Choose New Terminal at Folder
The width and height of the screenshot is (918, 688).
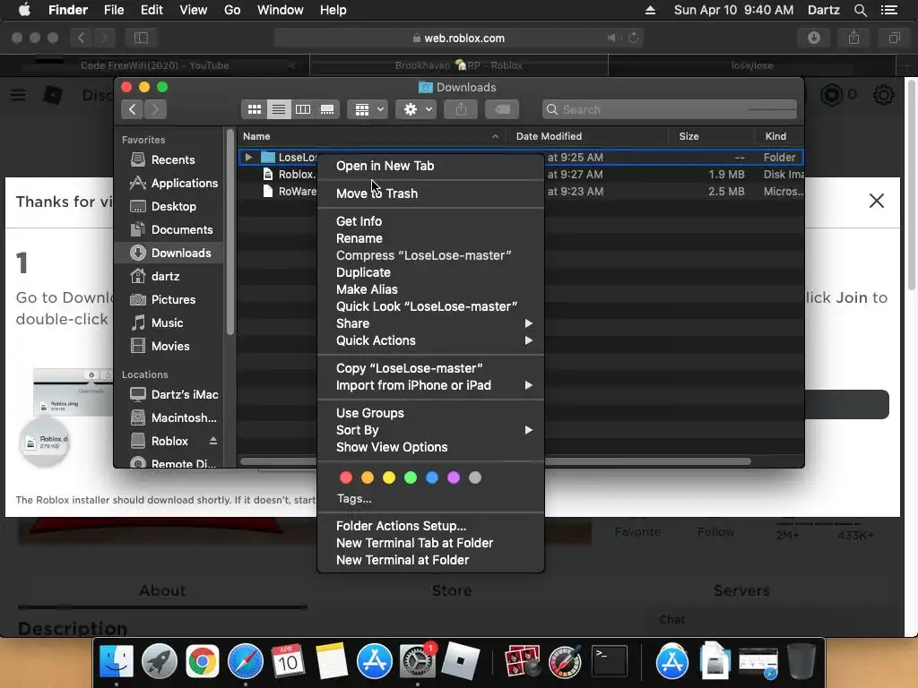click(431, 560)
